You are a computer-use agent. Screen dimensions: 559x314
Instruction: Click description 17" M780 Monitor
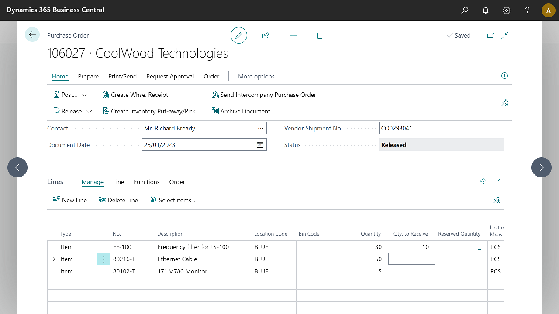(x=183, y=271)
